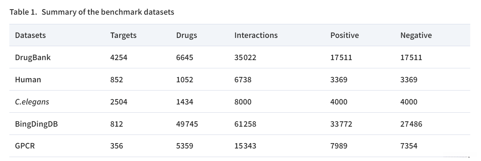Click the Interactions column header
Screen dimensions: 481x161
(x=256, y=35)
